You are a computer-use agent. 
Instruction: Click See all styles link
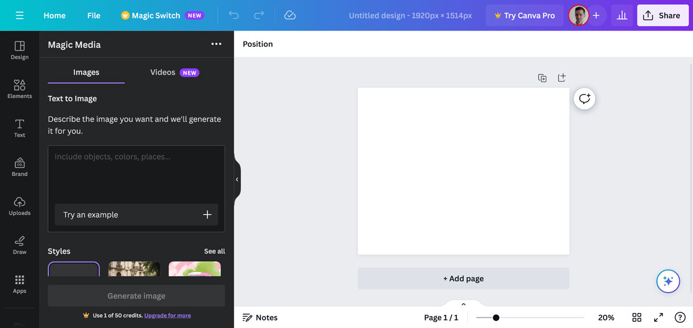[214, 251]
